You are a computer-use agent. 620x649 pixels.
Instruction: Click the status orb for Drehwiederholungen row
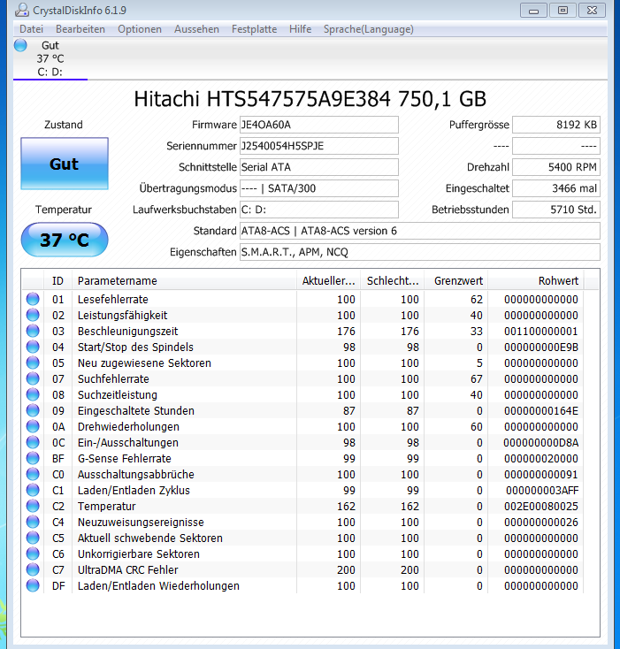[x=33, y=426]
